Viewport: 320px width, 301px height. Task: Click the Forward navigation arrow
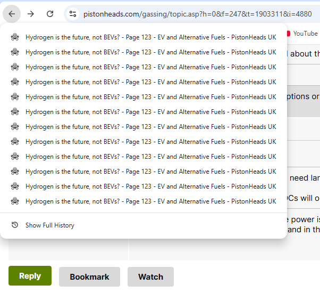click(31, 14)
